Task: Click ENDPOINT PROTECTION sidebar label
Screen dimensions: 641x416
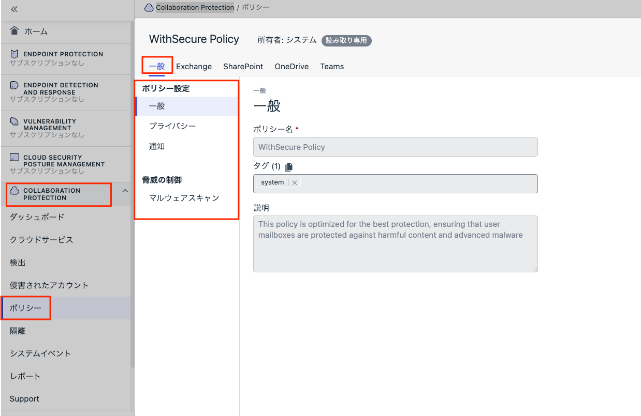Action: point(63,54)
